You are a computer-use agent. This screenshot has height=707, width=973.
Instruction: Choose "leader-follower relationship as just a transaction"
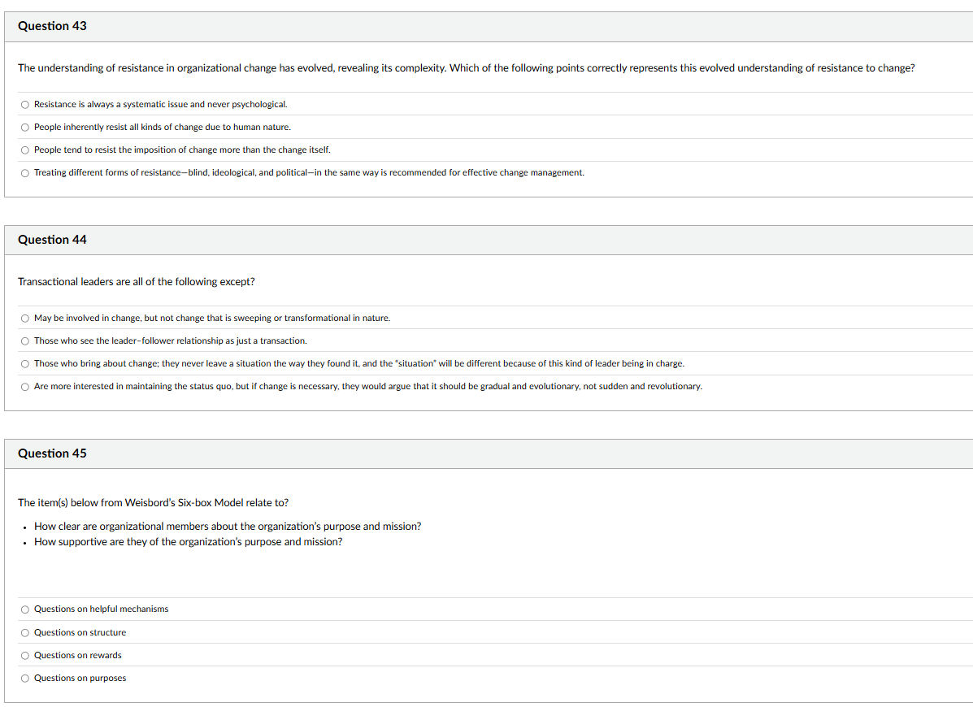click(25, 340)
